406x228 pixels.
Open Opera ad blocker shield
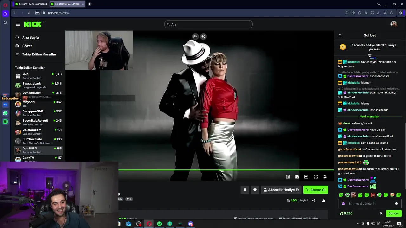pyautogui.click(x=360, y=13)
